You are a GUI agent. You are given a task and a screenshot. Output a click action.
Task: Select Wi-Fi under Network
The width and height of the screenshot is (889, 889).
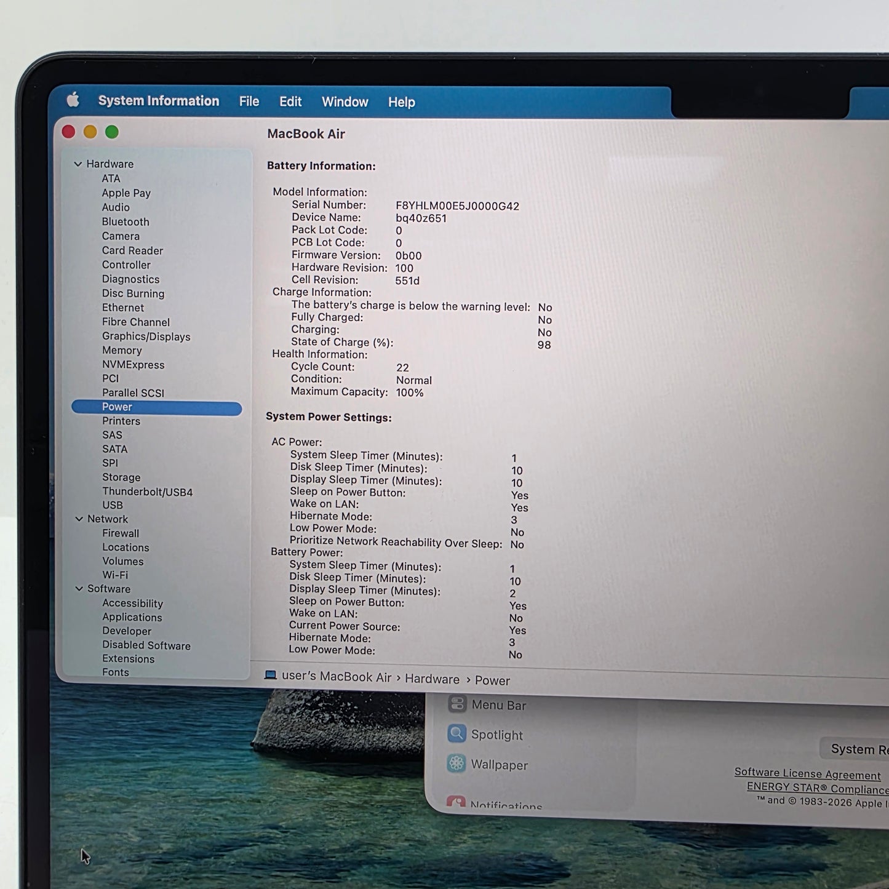115,575
